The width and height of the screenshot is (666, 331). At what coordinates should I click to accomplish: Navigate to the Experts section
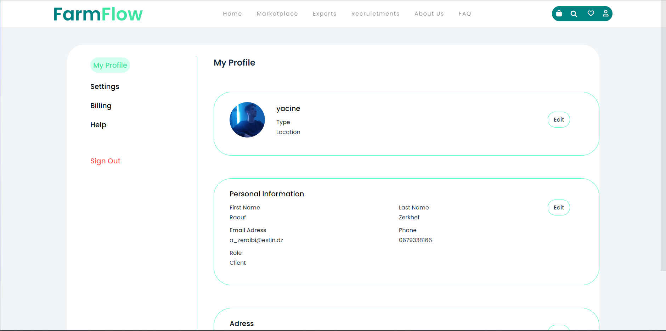point(324,13)
